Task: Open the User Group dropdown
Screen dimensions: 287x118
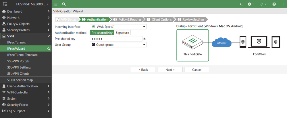Action: click(x=118, y=45)
